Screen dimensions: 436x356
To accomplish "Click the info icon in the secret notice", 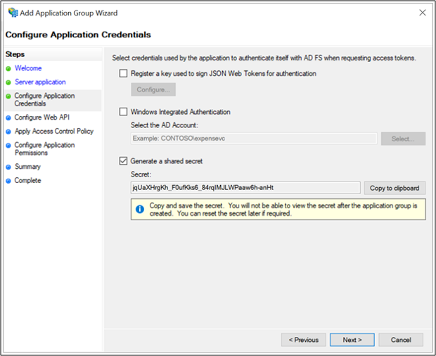I will 139,209.
